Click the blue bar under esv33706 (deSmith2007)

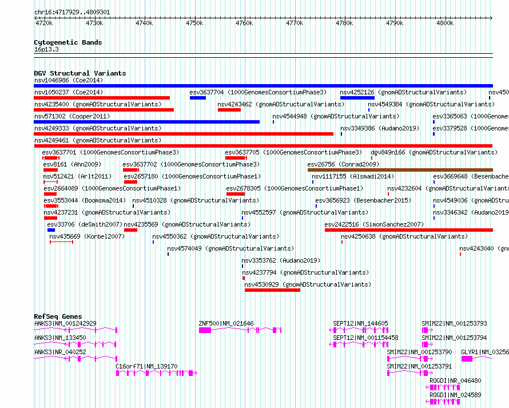(x=51, y=230)
